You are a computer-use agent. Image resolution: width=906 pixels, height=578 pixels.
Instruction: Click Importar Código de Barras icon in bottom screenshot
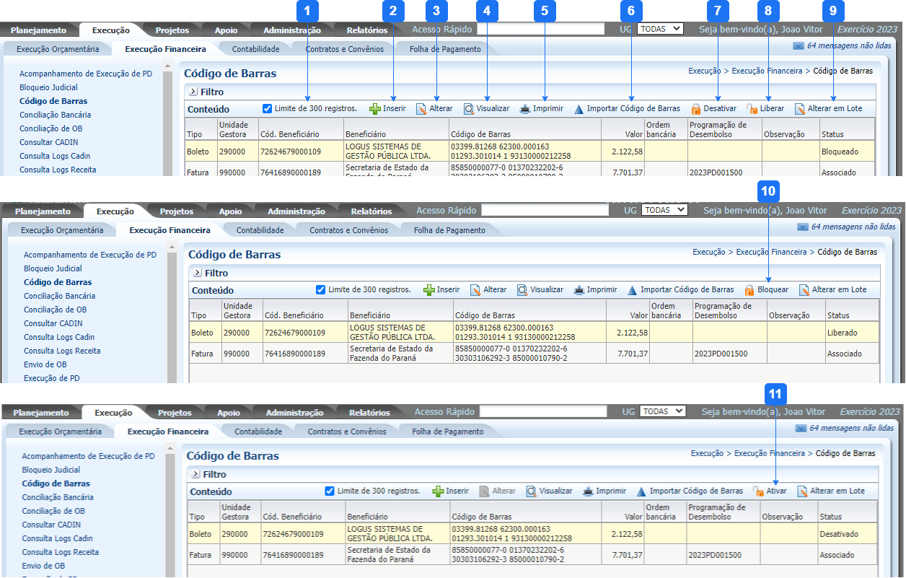[x=641, y=491]
